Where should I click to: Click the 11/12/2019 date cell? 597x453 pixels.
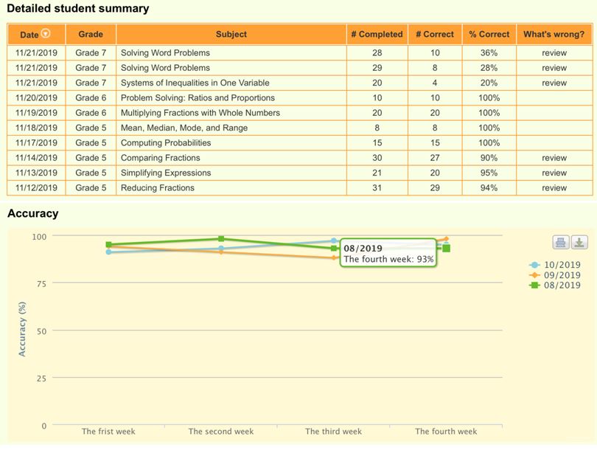[x=36, y=188]
